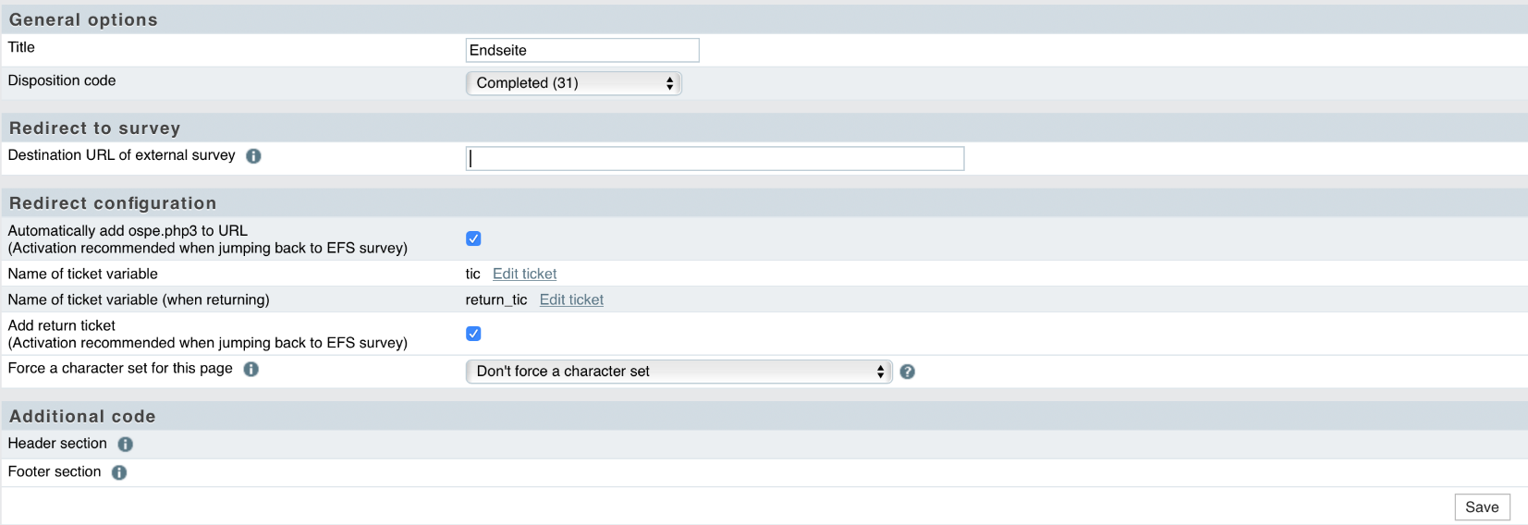This screenshot has width=1528, height=525.
Task: Open the Disposition code dropdown
Action: (574, 83)
